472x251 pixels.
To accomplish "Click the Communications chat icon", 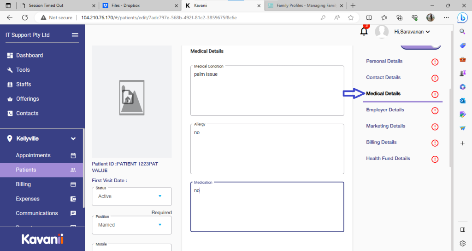I will pyautogui.click(x=73, y=213).
